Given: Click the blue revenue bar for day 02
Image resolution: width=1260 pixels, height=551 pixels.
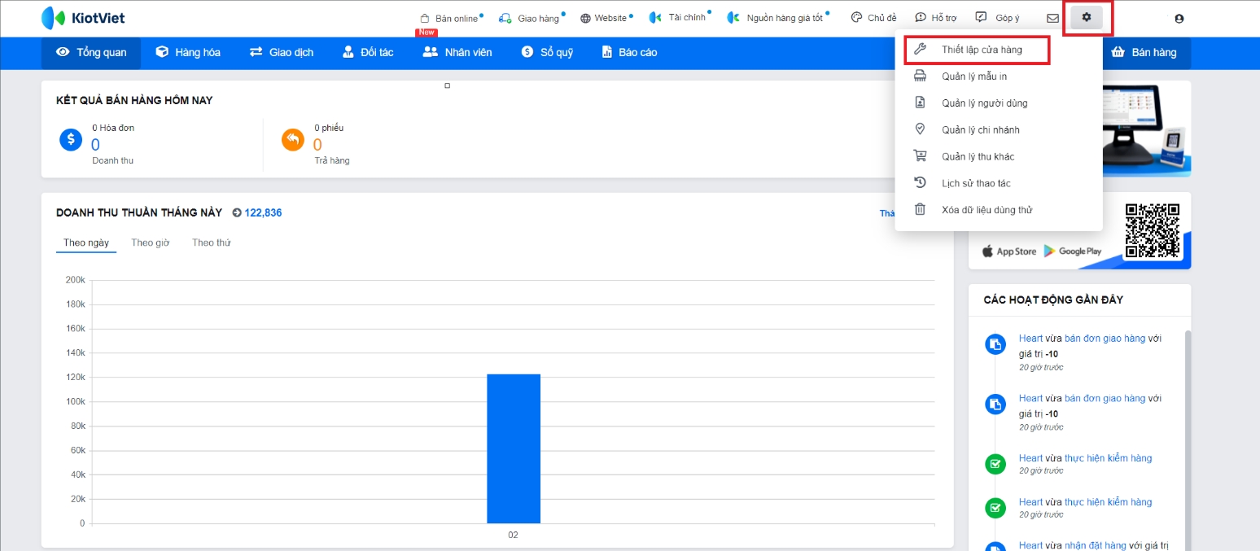Looking at the screenshot, I should [513, 448].
